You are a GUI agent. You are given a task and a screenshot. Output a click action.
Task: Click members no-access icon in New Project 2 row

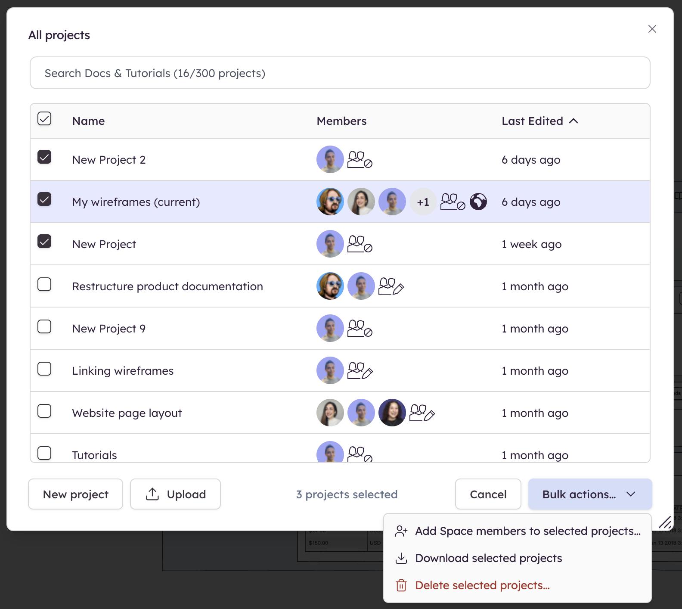coord(360,160)
